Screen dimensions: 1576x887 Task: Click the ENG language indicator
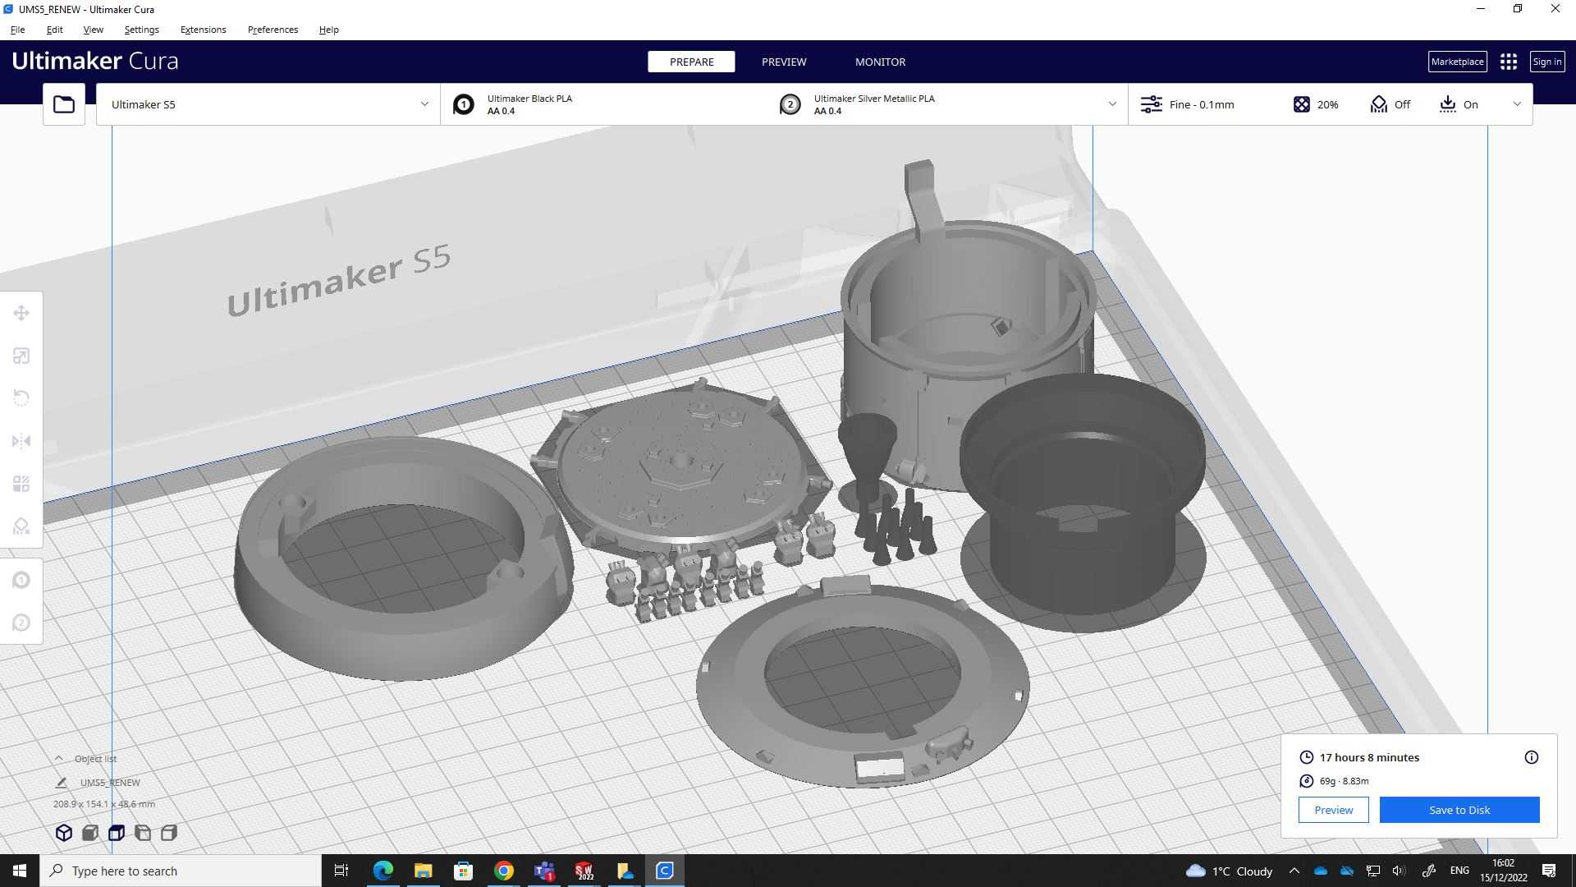pos(1459,871)
